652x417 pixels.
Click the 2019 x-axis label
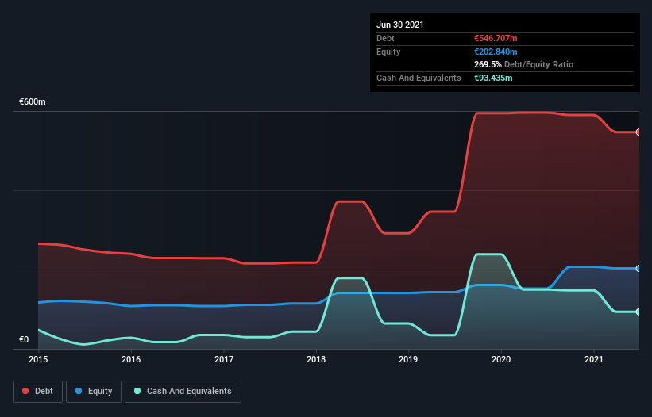coord(408,359)
